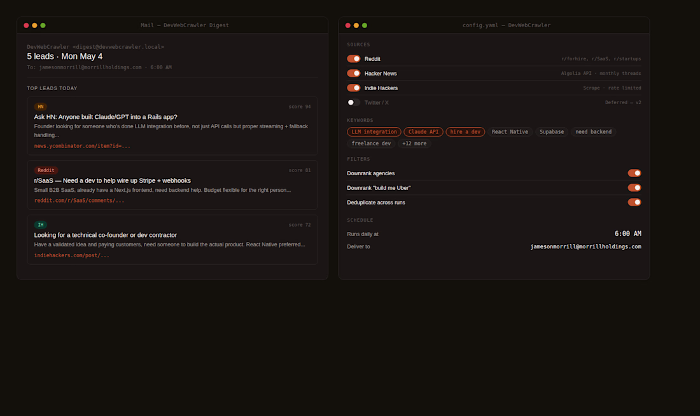Screen dimensions: 700x416
Task: Select the 5 leads · Mon May 4 subject
Action: tap(65, 57)
